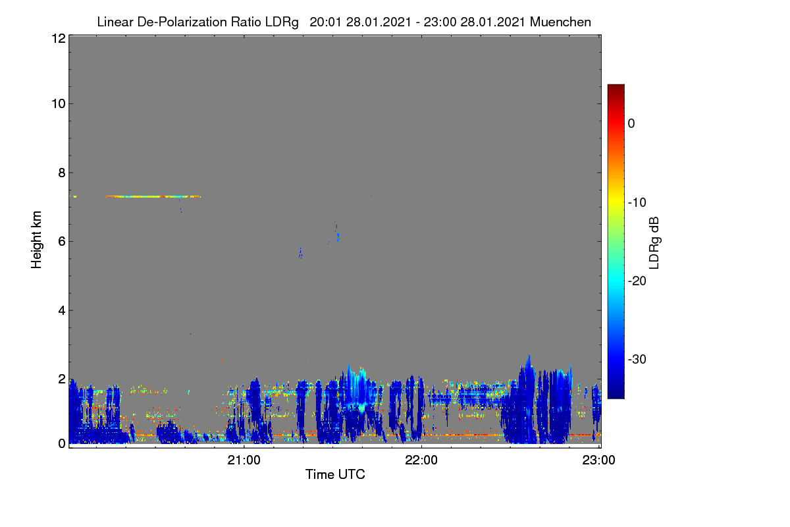Click the 10 km height tick label
This screenshot has width=790, height=527.
[x=58, y=103]
